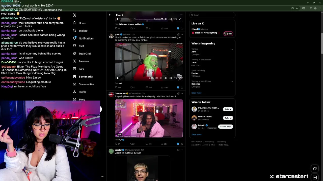Open the yoxic profile avatar
Image resolution: width=323 pixels, height=181 pixels.
click(111, 36)
